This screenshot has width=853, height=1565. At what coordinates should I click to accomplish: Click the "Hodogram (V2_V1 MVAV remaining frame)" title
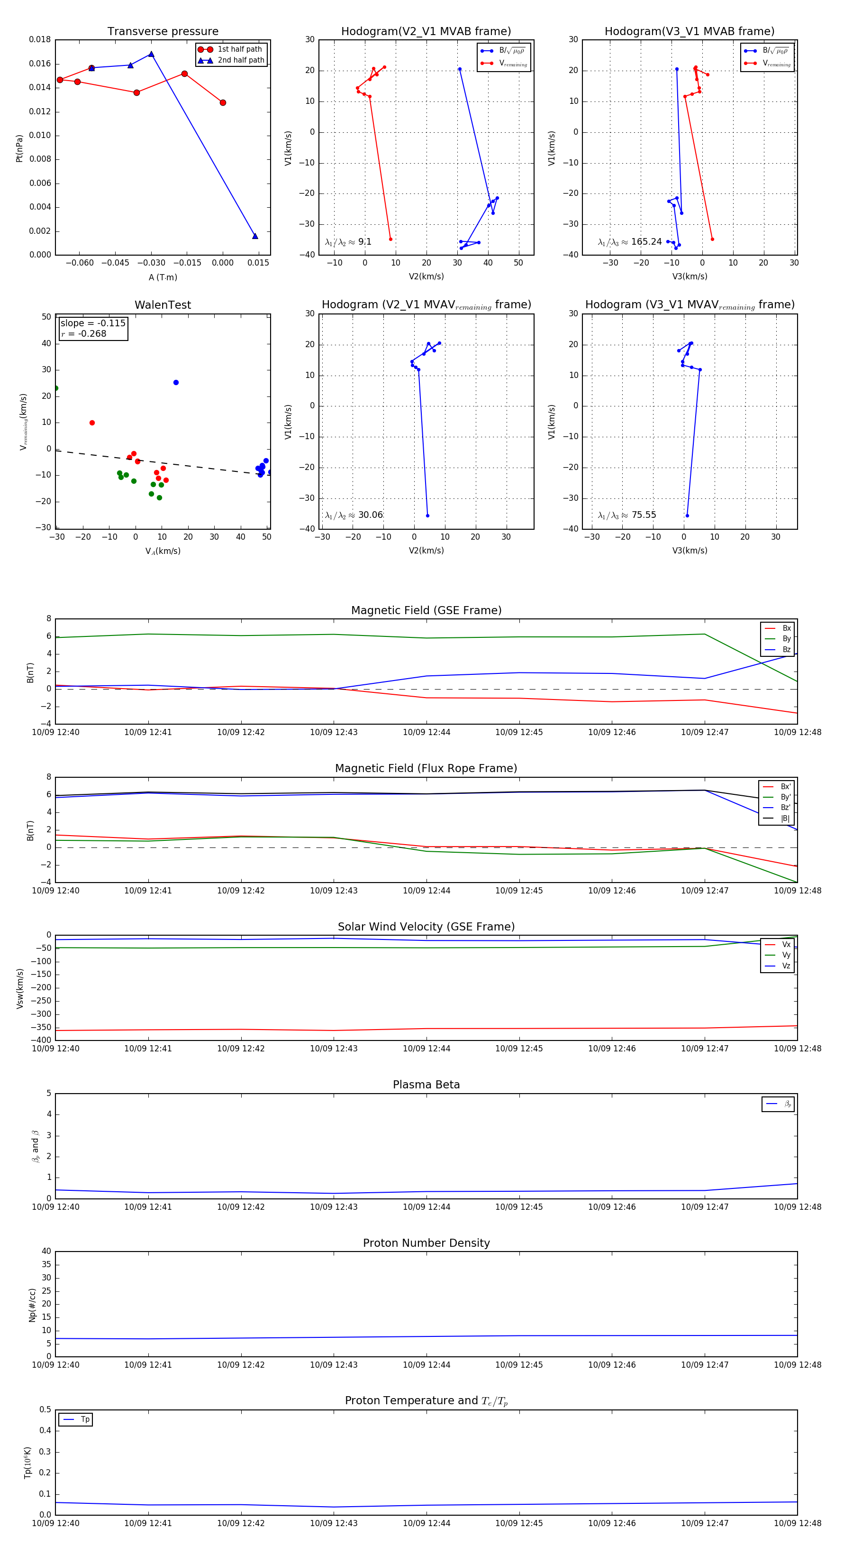[426, 305]
